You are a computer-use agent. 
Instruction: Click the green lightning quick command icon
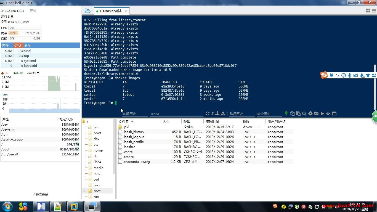click(286, 113)
